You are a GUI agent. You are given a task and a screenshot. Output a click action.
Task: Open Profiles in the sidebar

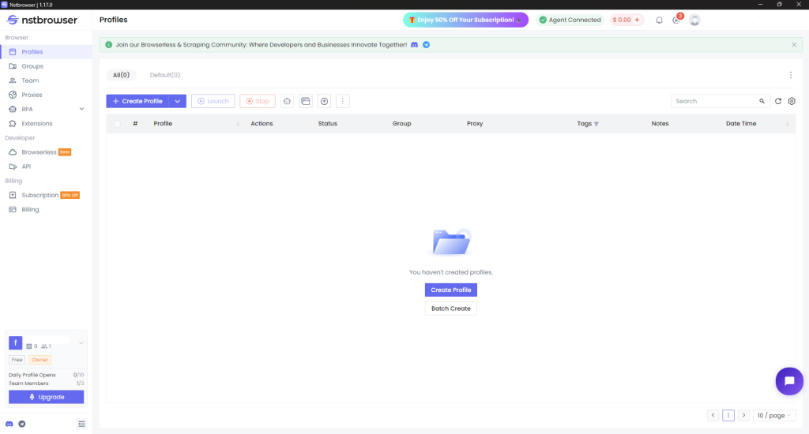pos(47,51)
